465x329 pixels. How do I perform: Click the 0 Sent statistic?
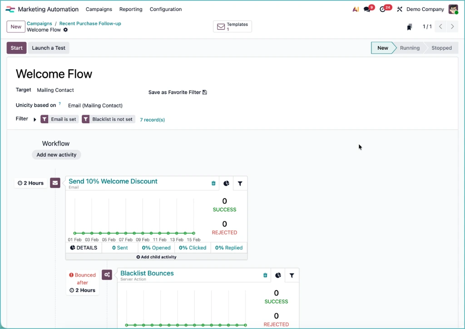120,247
